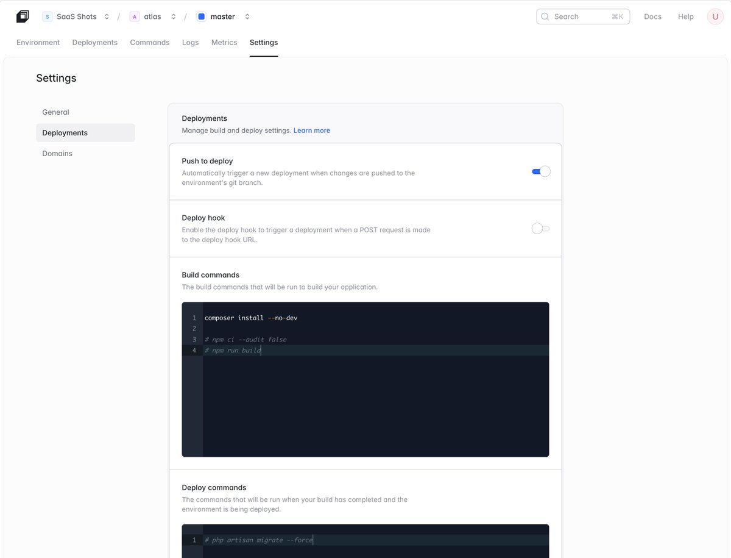This screenshot has width=731, height=558.
Task: Click the Deploy hook label
Action: (x=203, y=218)
